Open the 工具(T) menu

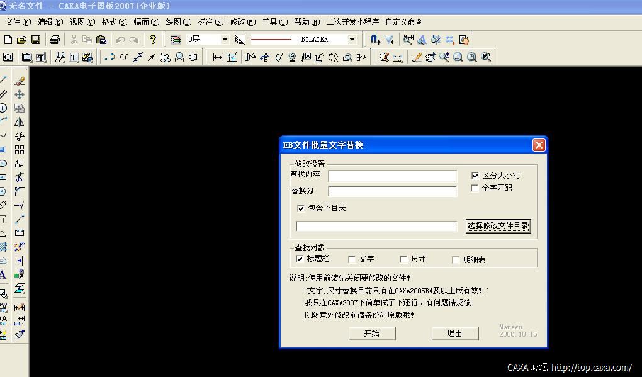pyautogui.click(x=275, y=22)
